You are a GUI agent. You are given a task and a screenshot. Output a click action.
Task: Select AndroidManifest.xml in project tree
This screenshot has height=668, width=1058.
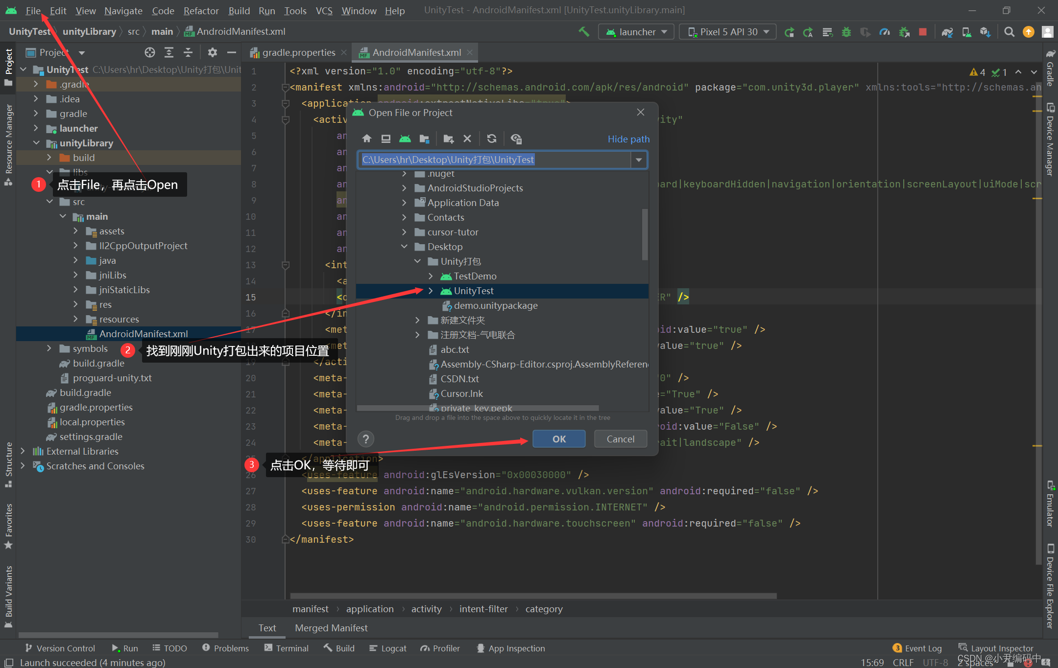coord(143,334)
